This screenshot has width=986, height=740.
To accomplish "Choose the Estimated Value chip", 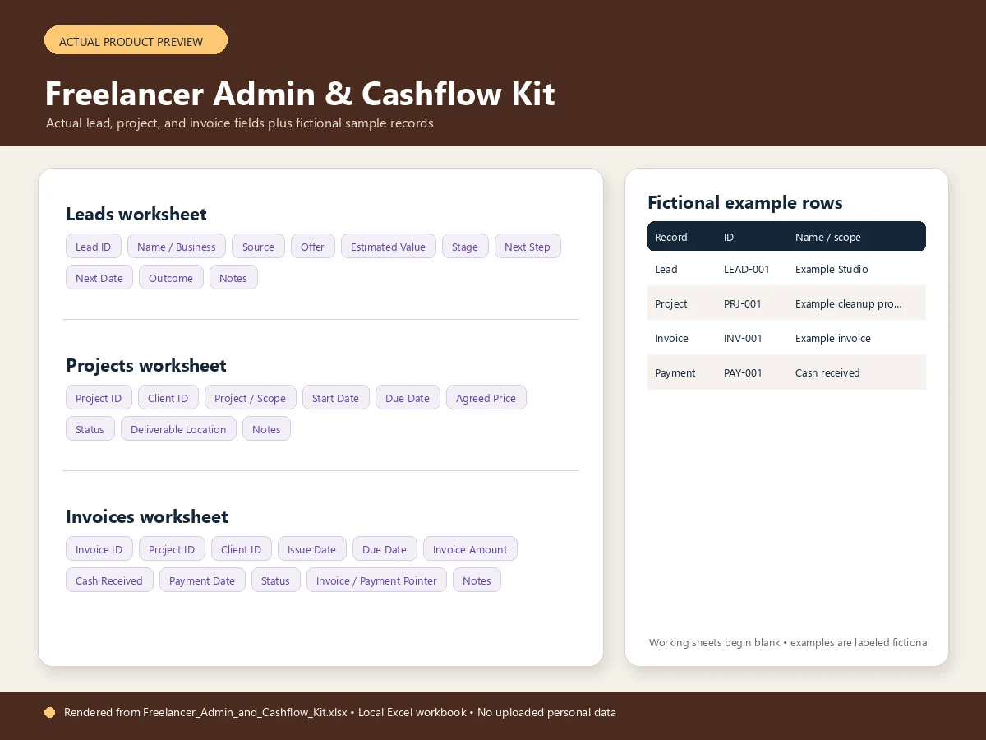I will (389, 247).
